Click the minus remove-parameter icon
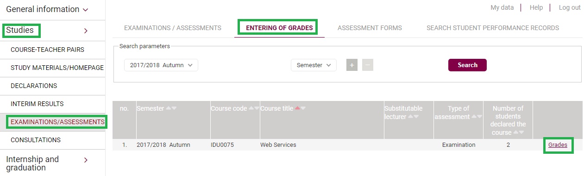The image size is (584, 176). click(x=368, y=65)
